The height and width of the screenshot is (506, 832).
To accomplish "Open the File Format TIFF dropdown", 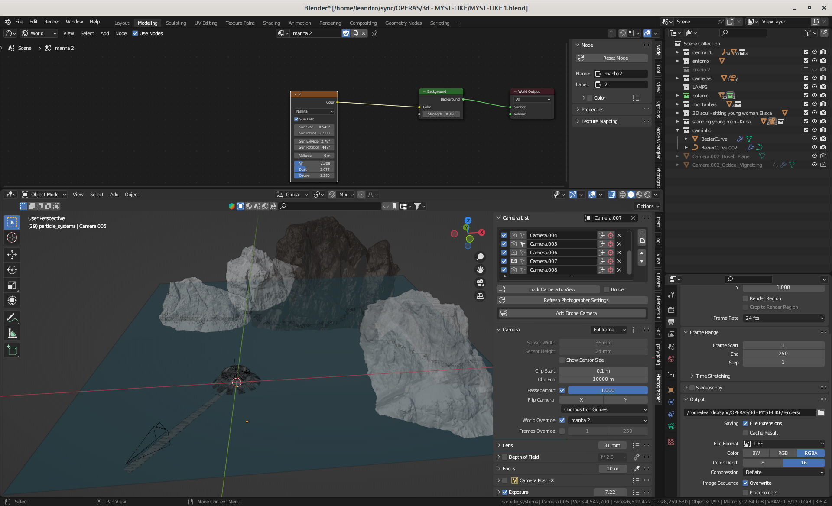I will [x=783, y=444].
